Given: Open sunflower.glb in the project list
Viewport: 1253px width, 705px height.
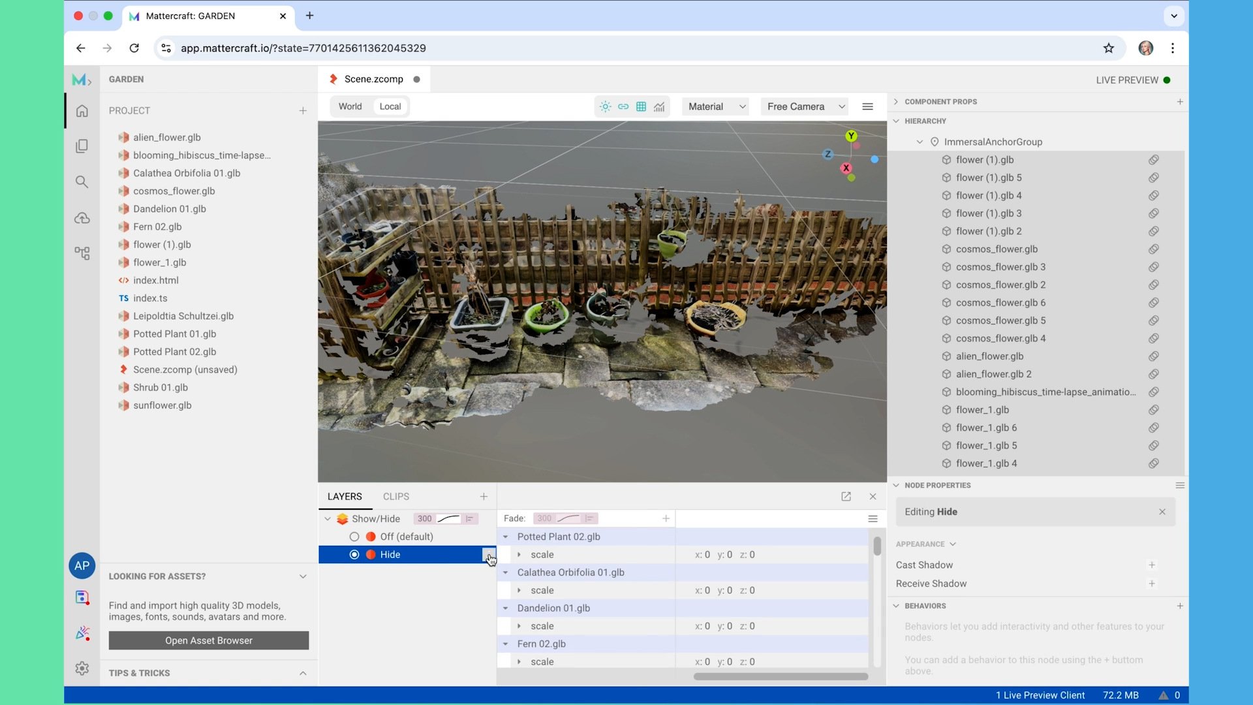Looking at the screenshot, I should point(162,405).
